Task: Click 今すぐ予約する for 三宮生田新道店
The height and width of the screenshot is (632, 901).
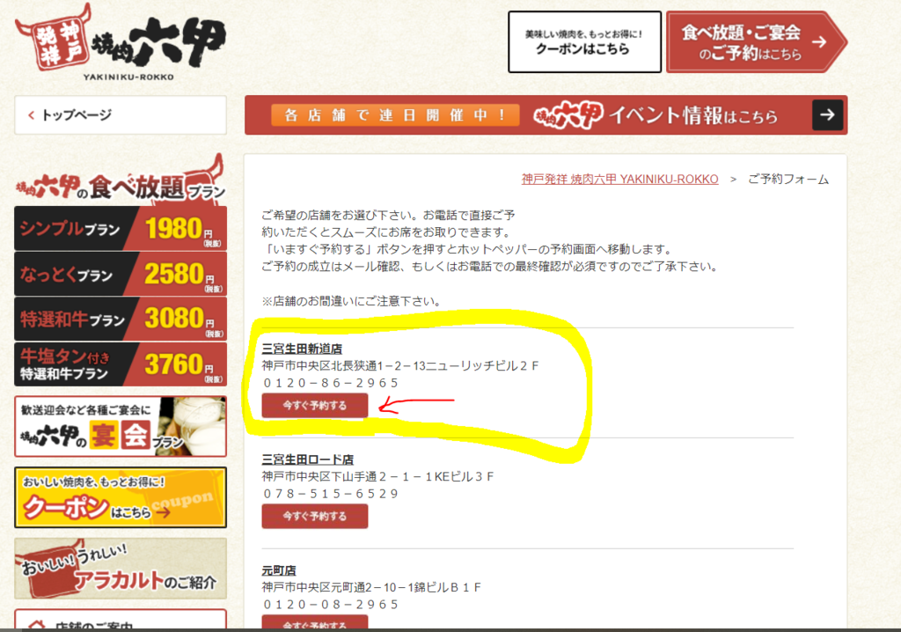Action: 315,406
